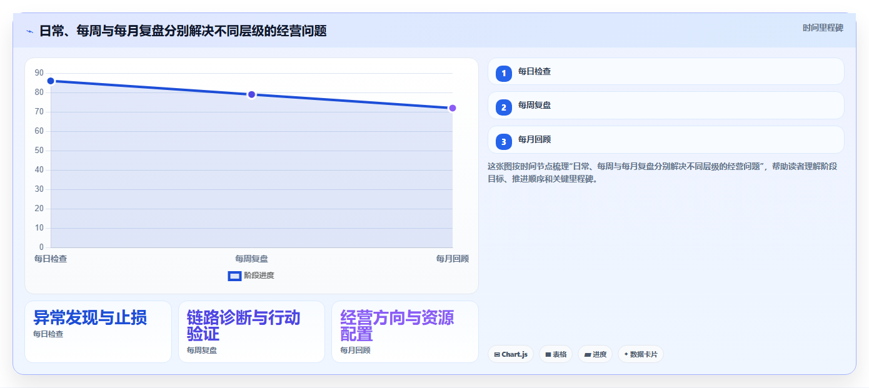Select the 链路诊断与行动验证 card
The image size is (869, 388).
251,332
